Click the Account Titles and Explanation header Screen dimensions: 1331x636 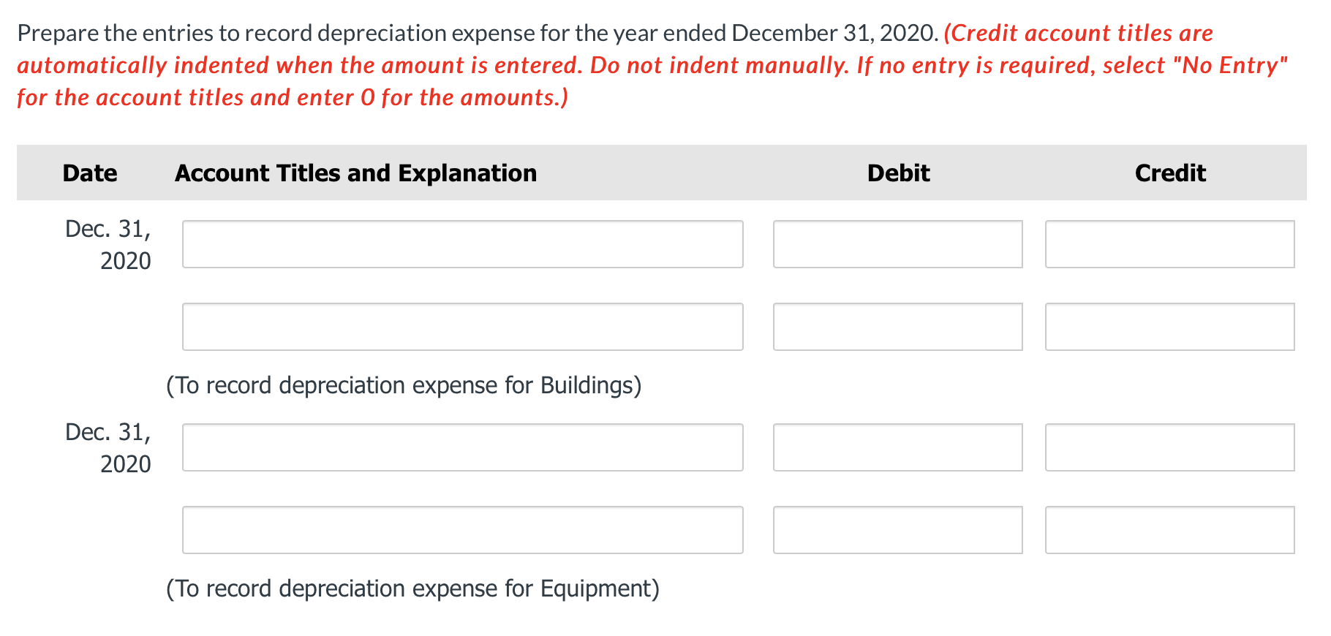click(x=355, y=173)
